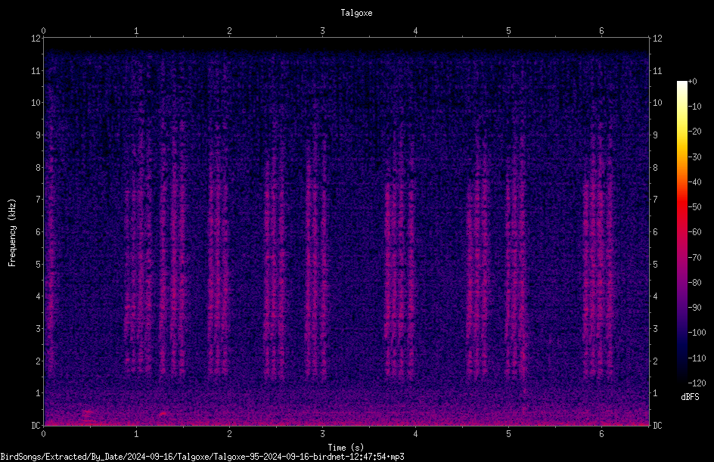Click the +0 top of color scale
This screenshot has width=714, height=462.
click(x=692, y=82)
